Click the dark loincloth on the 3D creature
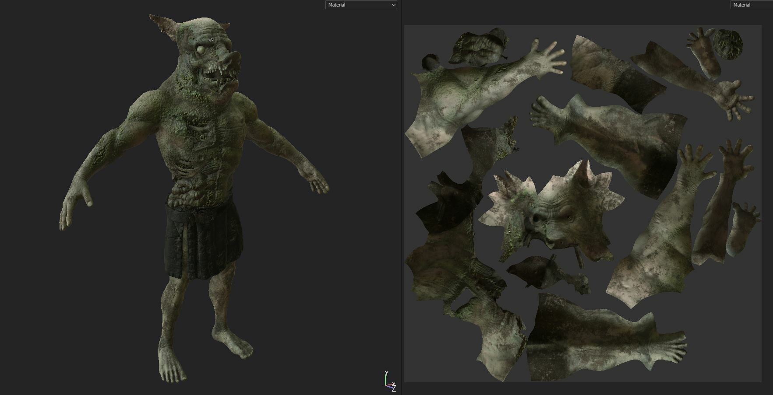Viewport: 773px width, 395px height. (x=204, y=238)
